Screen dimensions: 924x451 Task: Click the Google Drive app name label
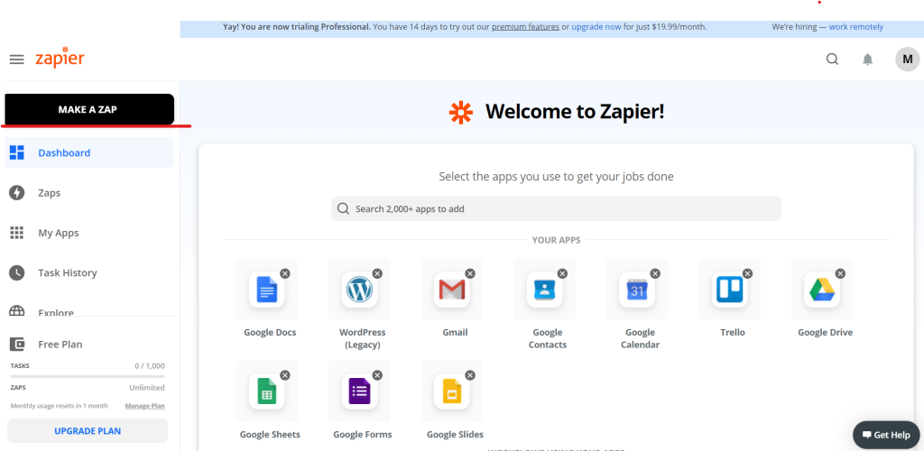point(825,333)
